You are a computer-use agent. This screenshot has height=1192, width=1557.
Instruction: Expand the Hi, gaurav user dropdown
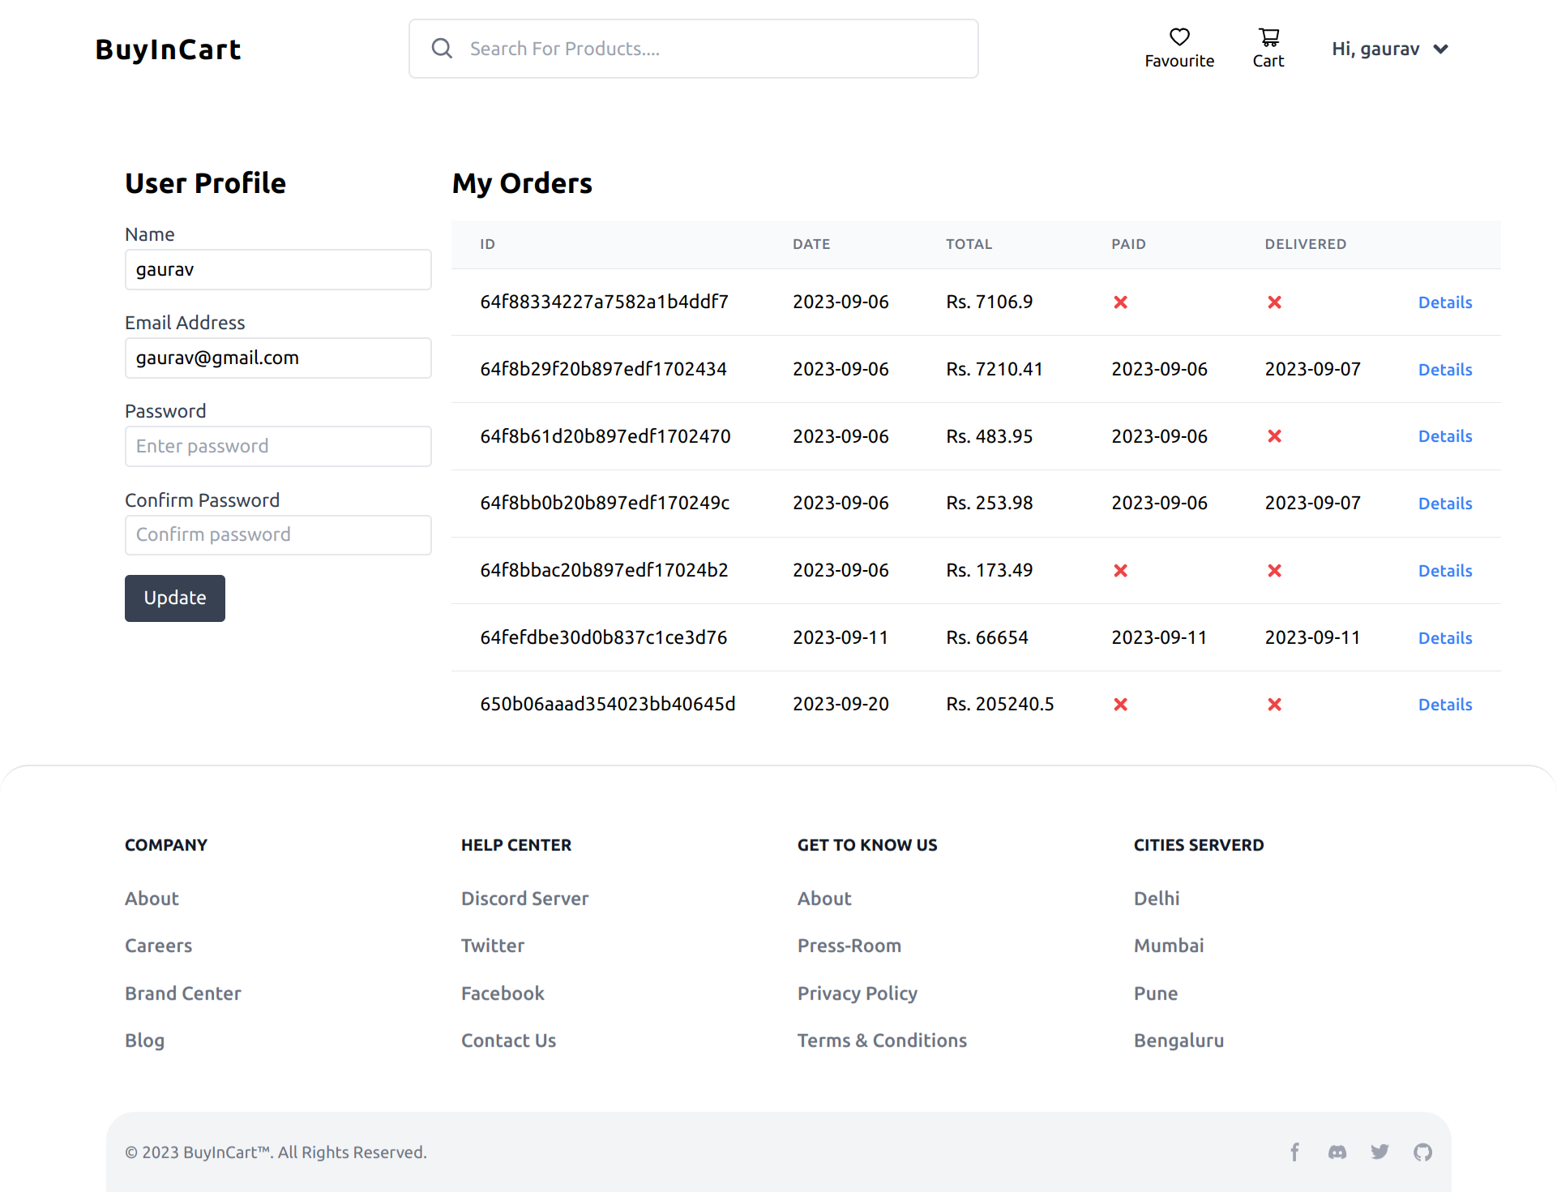pyautogui.click(x=1390, y=49)
